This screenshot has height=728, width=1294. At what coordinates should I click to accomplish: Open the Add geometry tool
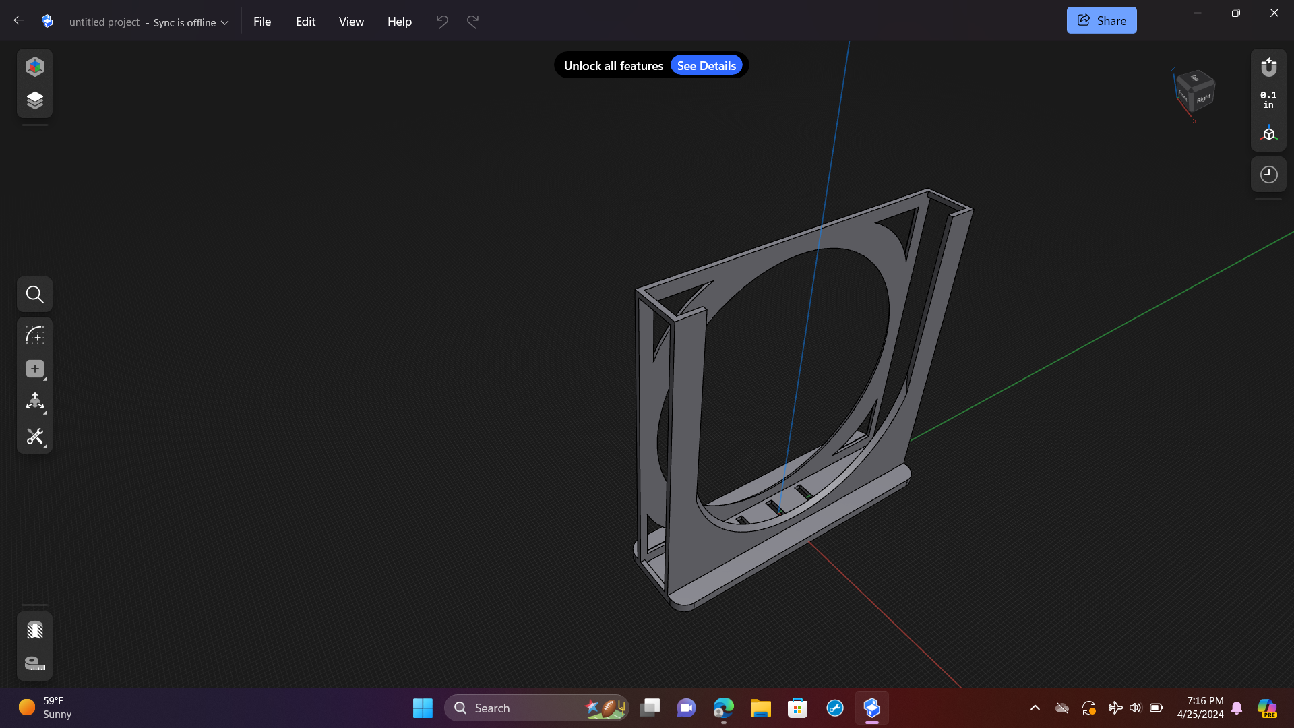pos(34,369)
